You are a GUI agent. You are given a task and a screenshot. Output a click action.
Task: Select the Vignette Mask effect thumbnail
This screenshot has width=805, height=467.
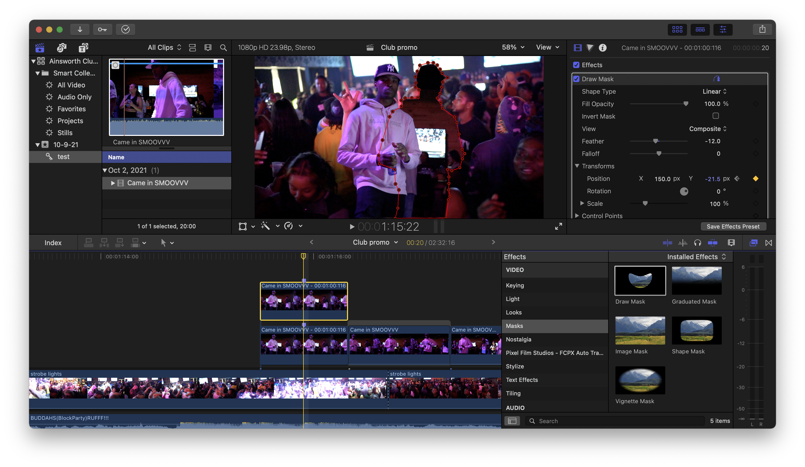pyautogui.click(x=640, y=380)
